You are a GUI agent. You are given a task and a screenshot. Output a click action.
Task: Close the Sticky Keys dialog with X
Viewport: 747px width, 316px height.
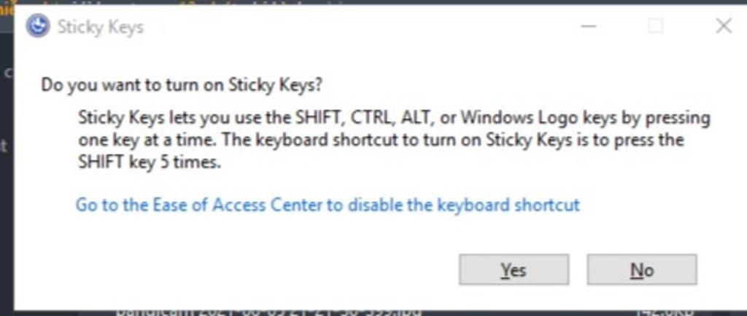point(724,25)
